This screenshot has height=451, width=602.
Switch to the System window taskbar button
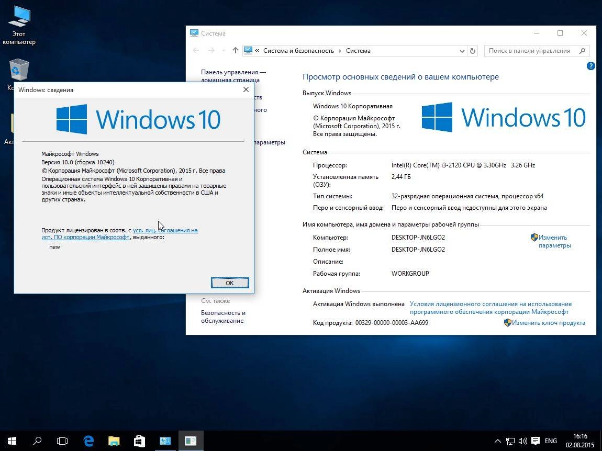(165, 441)
